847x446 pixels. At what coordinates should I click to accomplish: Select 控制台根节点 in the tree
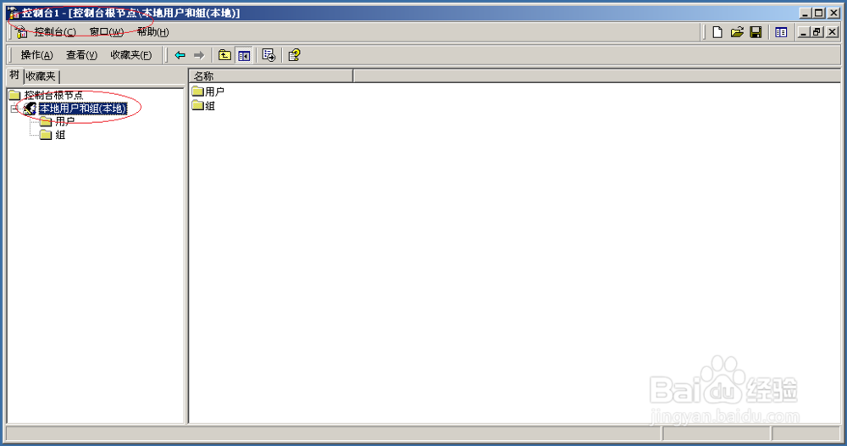(x=53, y=95)
